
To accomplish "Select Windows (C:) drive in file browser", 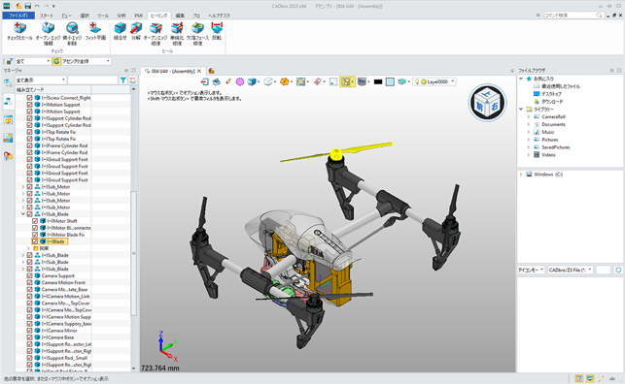I will [548, 175].
